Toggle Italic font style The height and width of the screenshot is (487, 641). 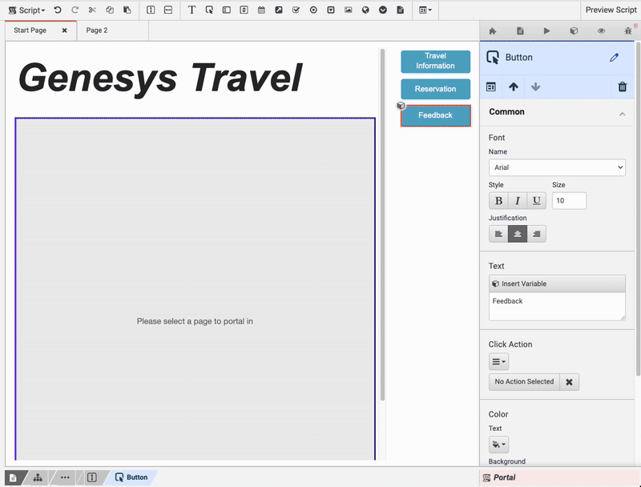[x=518, y=201]
